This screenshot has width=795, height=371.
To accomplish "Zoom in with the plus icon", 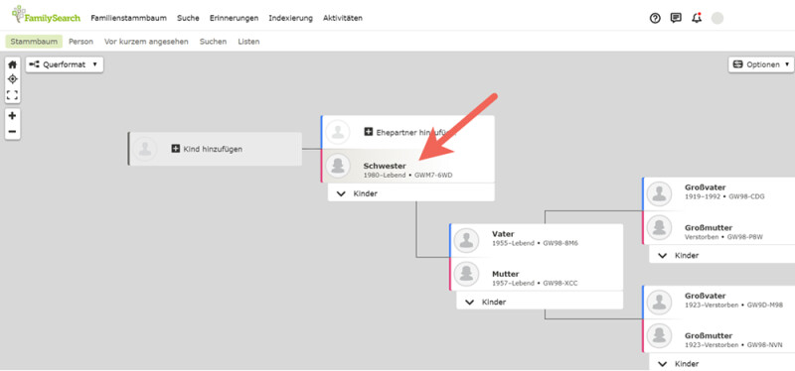I will [x=12, y=115].
